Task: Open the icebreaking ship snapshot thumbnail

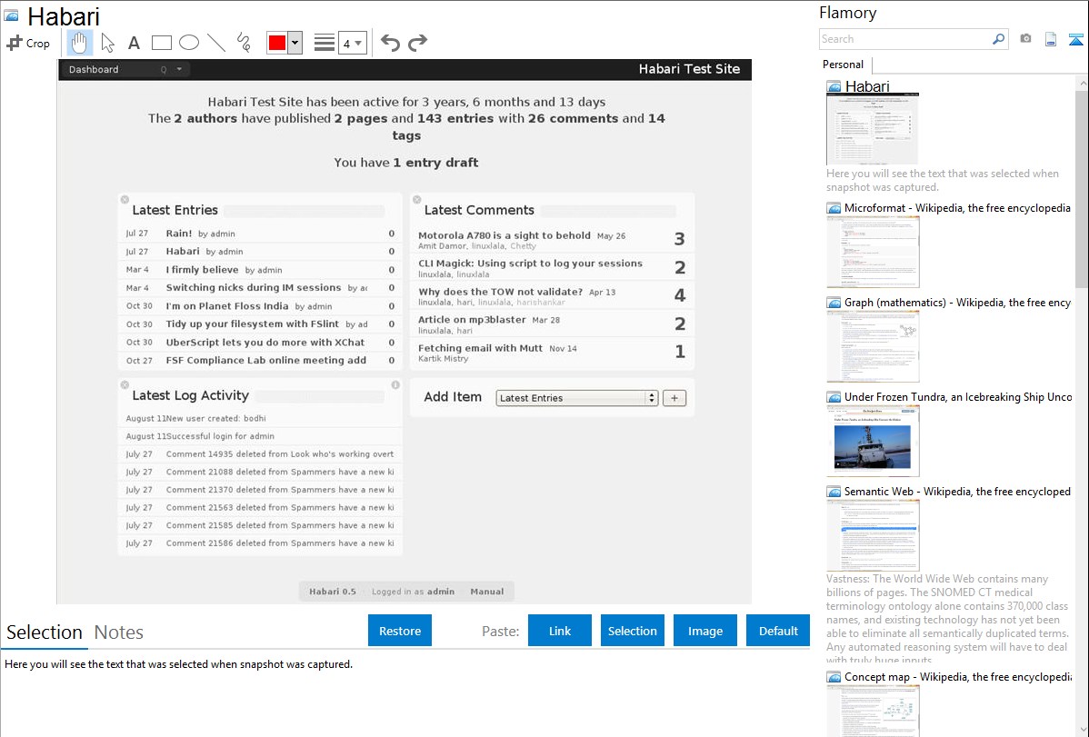Action: pyautogui.click(x=873, y=441)
